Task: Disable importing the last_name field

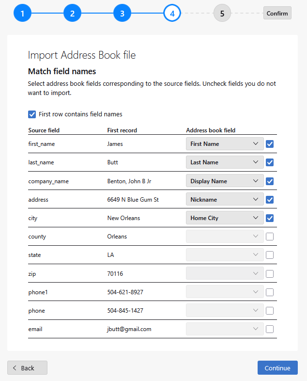Action: [x=270, y=162]
